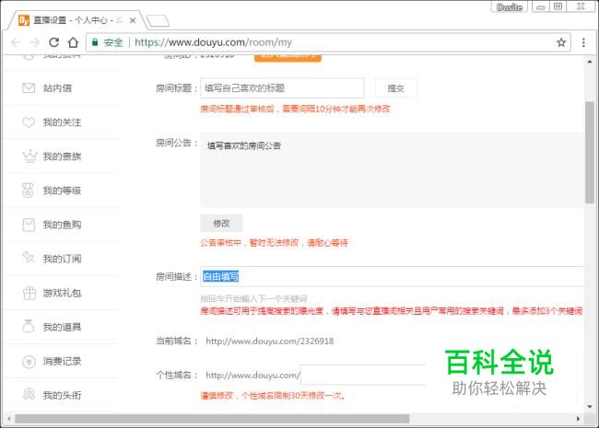Click the vertical scrollbar thumb
The image size is (599, 428).
tap(590, 153)
